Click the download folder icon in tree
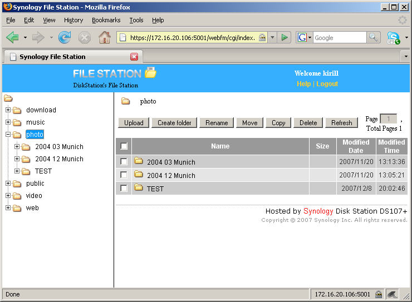Image resolution: width=412 pixels, height=302 pixels. (17, 110)
